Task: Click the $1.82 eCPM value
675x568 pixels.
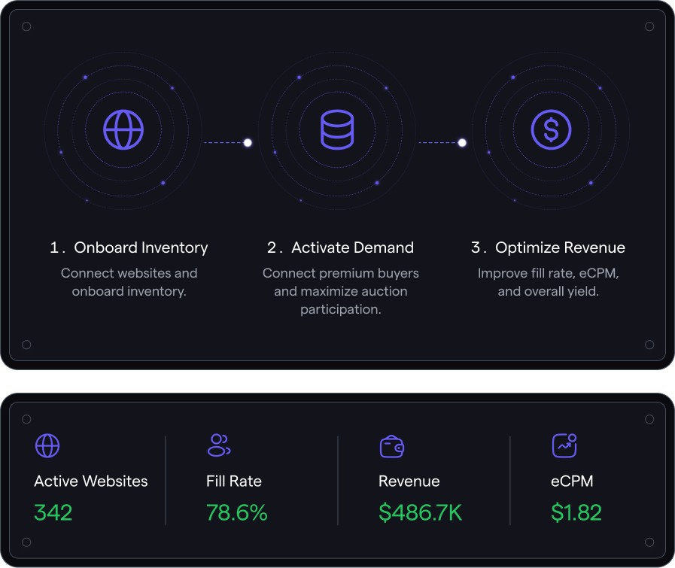Action: click(x=576, y=512)
